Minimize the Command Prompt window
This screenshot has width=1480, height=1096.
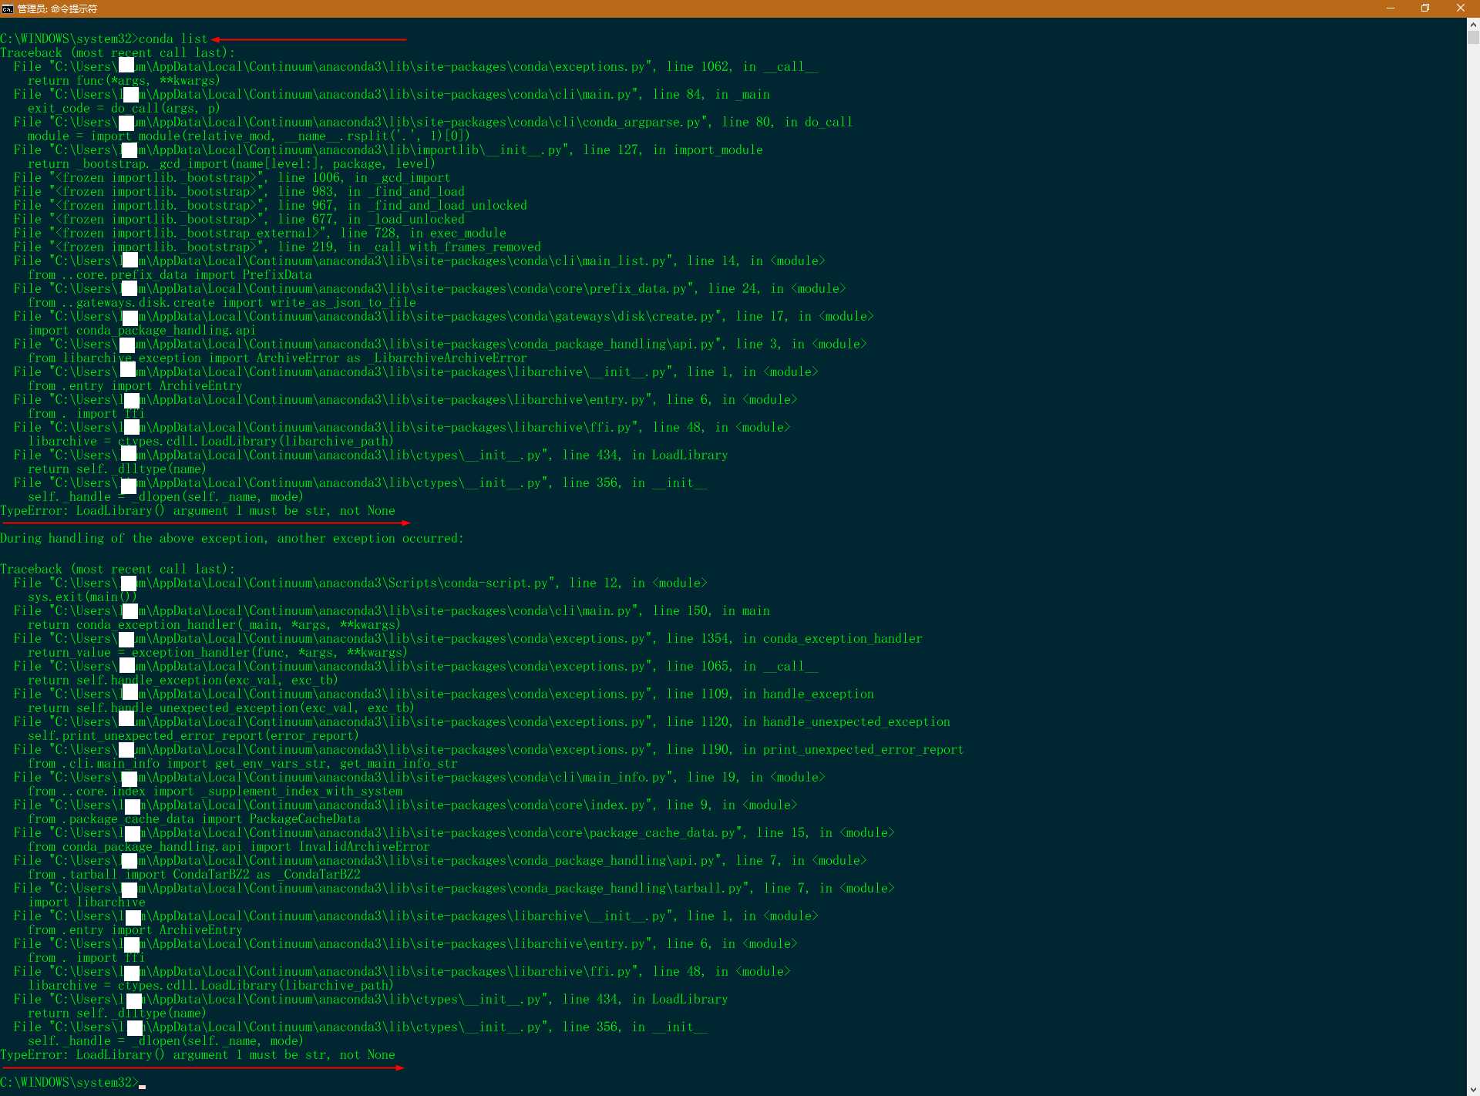pyautogui.click(x=1390, y=8)
